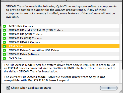This screenshot has width=123, height=93.
Task: Click the green checkmark icon on FAM Driver row
Action: coord(4,46)
